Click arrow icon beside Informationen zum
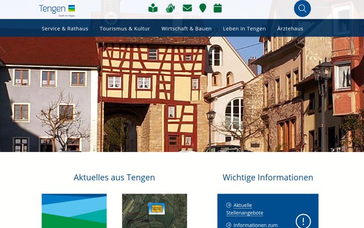The image size is (364, 228). [x=229, y=225]
